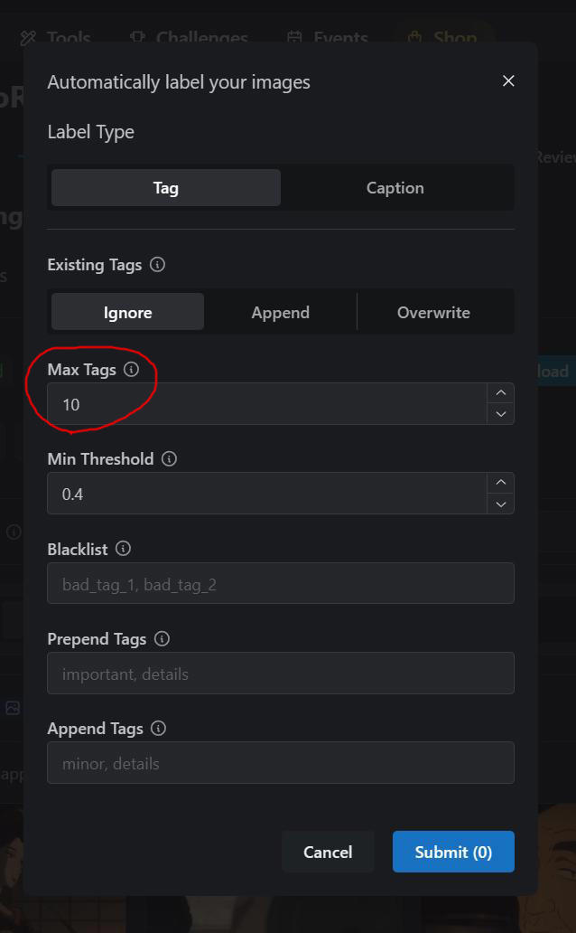Click the Cancel button
Screen dimensions: 576x933
tap(328, 852)
